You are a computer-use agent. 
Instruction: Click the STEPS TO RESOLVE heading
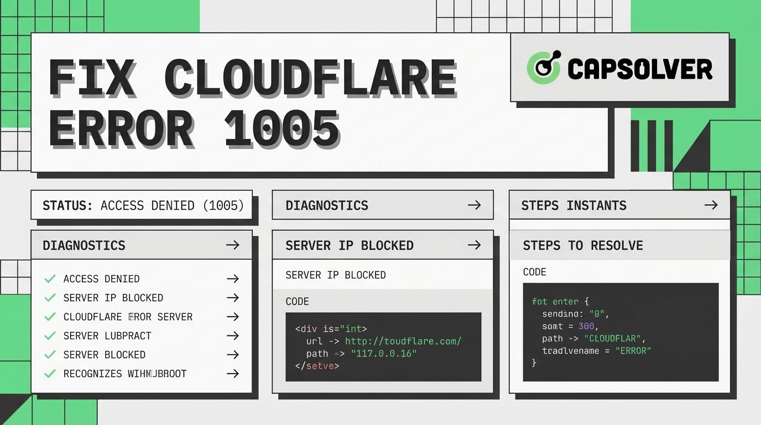pyautogui.click(x=583, y=245)
